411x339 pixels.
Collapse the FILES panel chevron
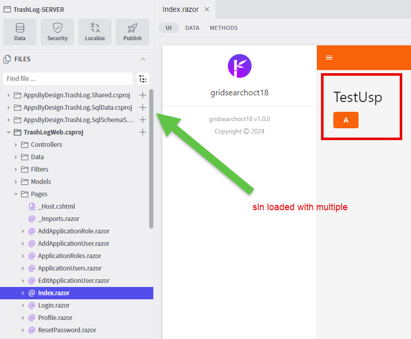click(143, 59)
